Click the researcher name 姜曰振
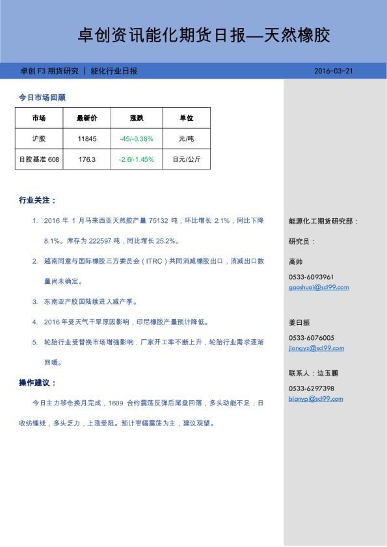This screenshot has height=547, width=387. [299, 322]
